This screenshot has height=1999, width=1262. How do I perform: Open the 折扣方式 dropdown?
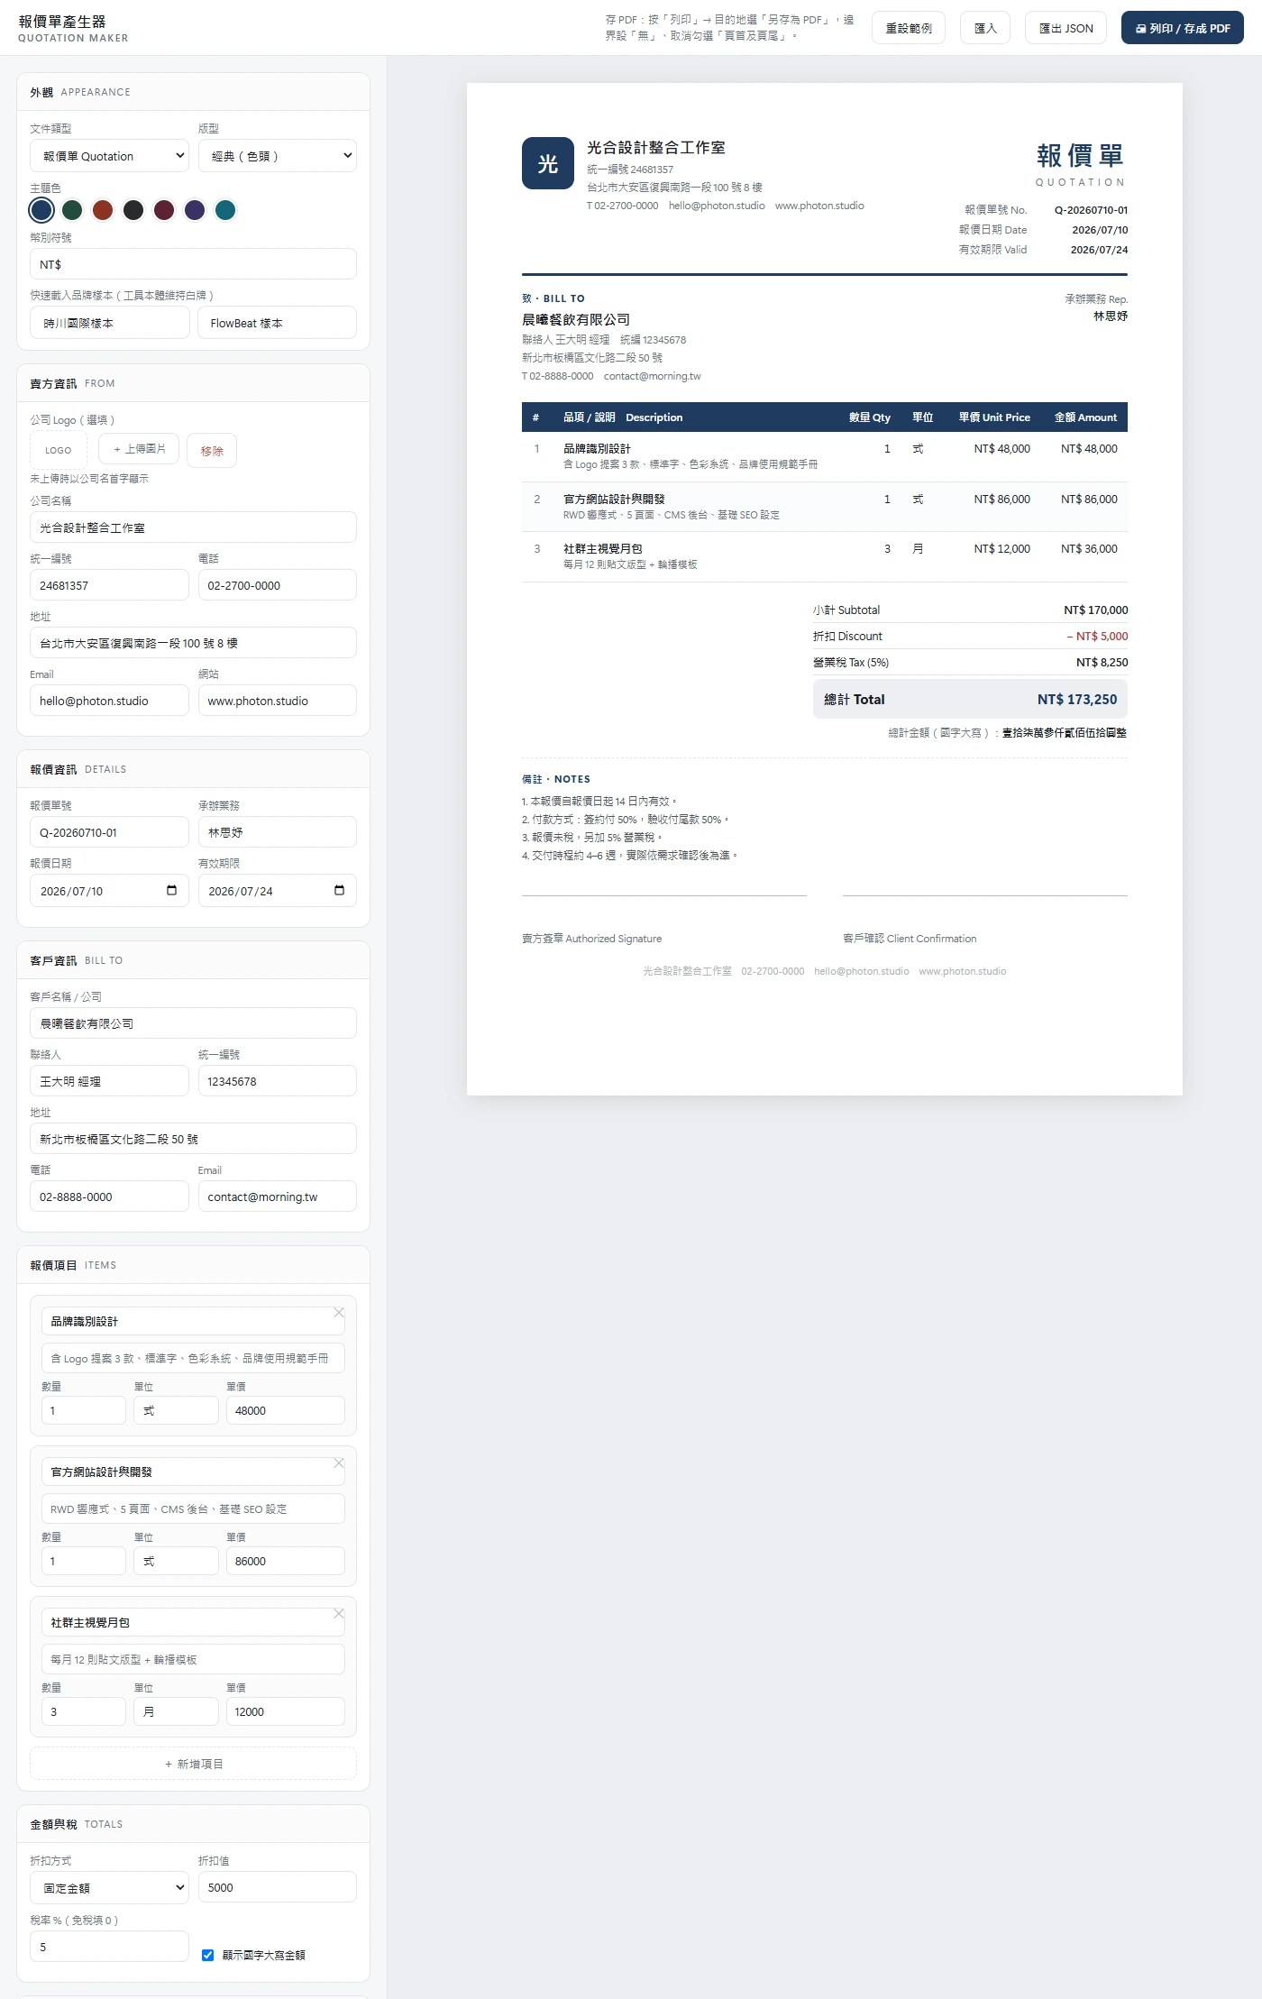pyautogui.click(x=109, y=1887)
